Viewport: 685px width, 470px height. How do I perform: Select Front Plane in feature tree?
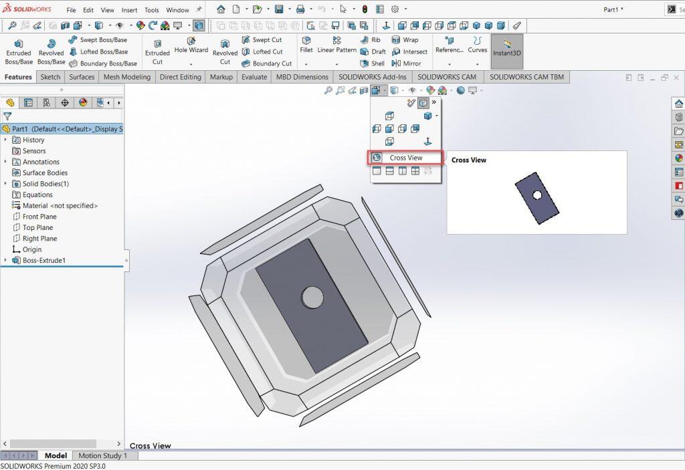(39, 217)
